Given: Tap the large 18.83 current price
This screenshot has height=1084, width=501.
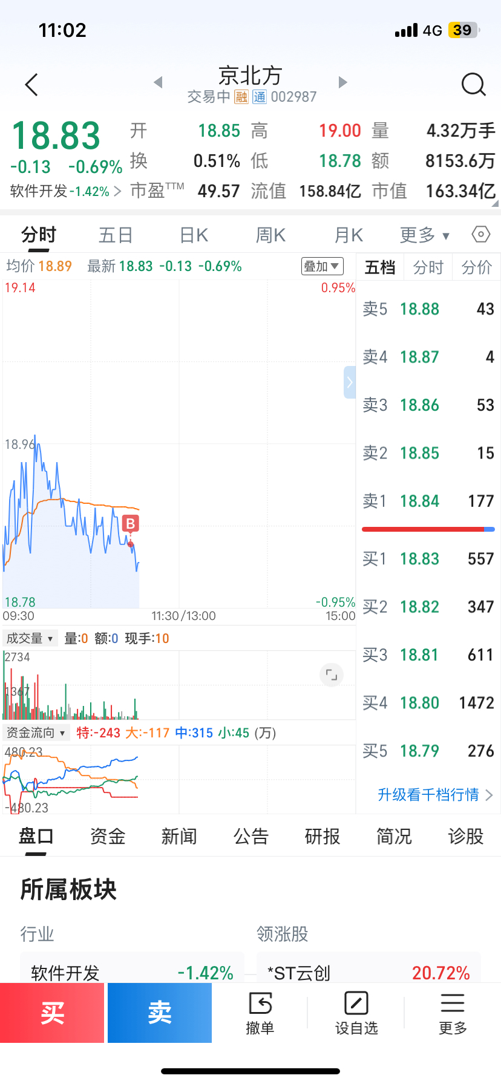Looking at the screenshot, I should pos(56,135).
